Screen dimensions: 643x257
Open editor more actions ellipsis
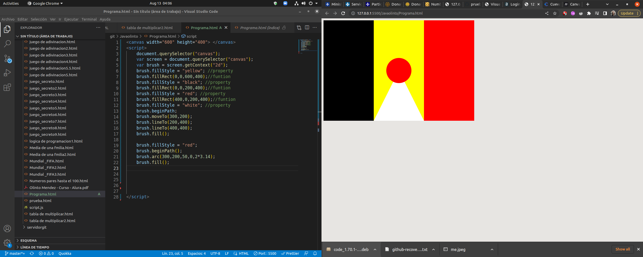click(315, 28)
